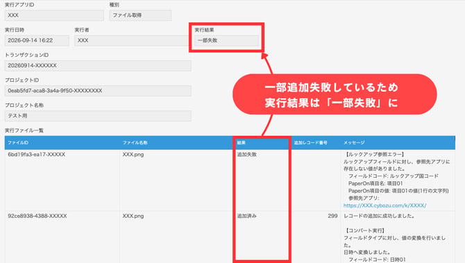Click the 追加失敗 result cell

pos(247,155)
